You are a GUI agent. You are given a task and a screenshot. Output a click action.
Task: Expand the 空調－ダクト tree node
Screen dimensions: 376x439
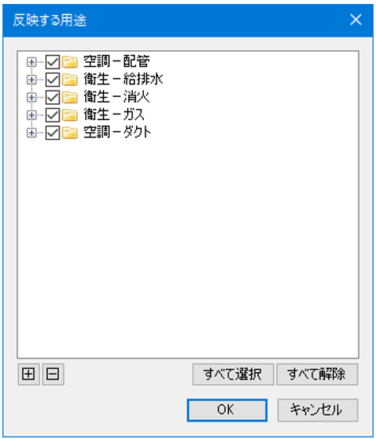pos(31,133)
